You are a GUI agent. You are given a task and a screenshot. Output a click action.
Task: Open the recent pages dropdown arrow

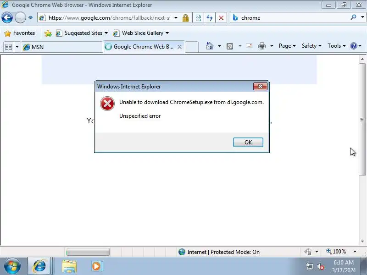tap(30, 18)
